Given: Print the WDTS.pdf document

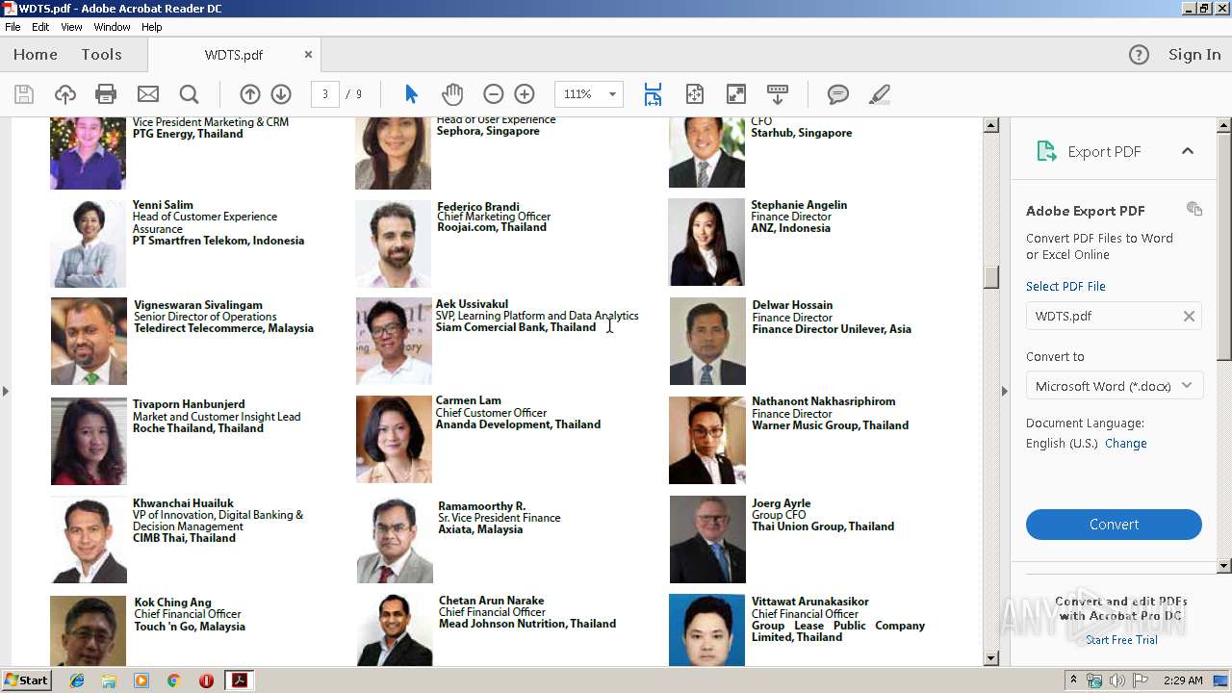Looking at the screenshot, I should [106, 94].
